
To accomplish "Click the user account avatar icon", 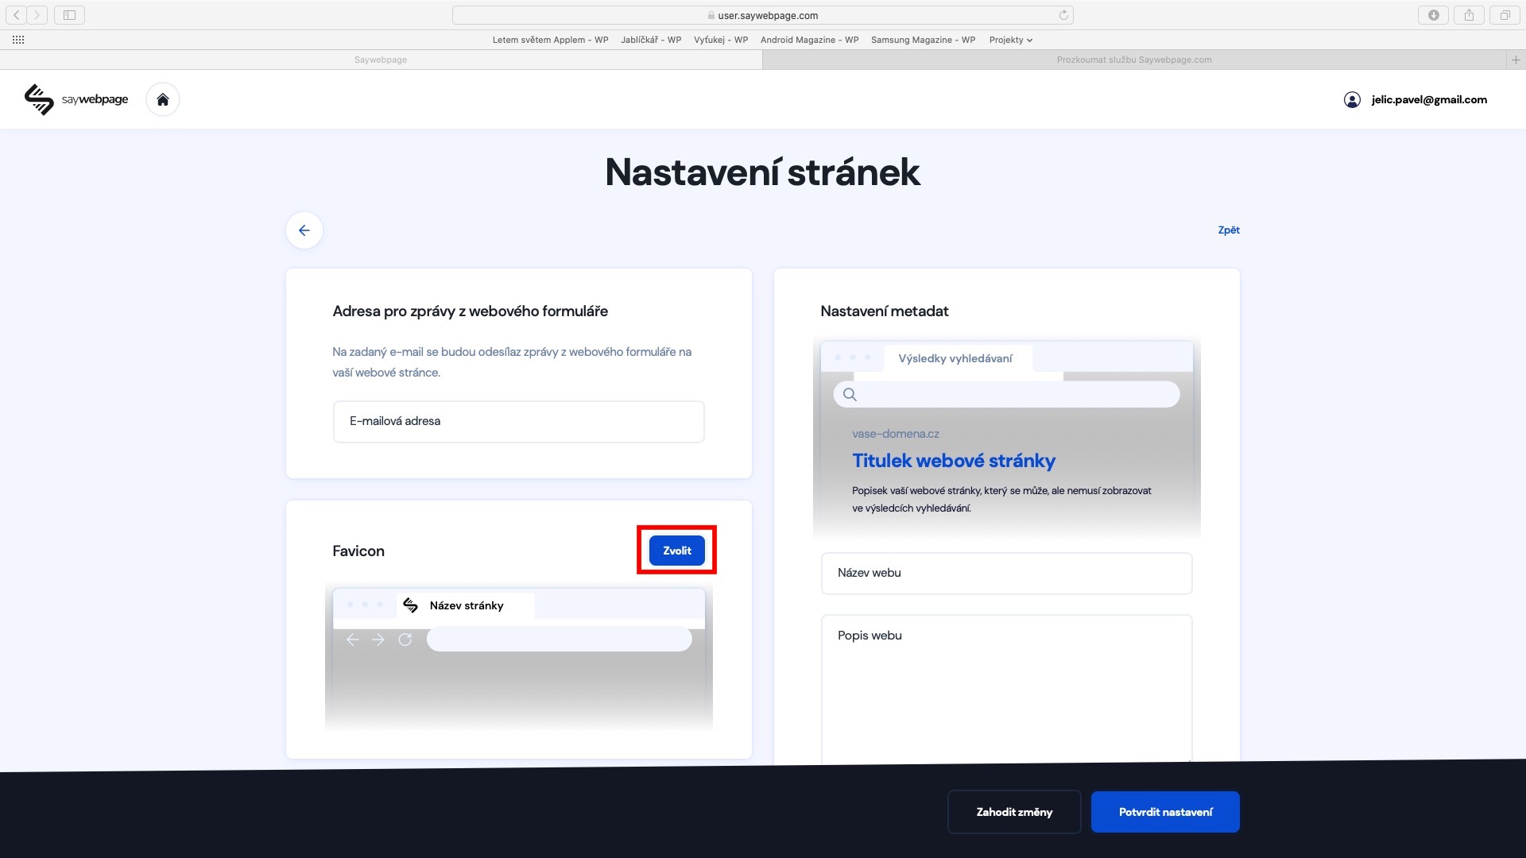I will (1352, 99).
